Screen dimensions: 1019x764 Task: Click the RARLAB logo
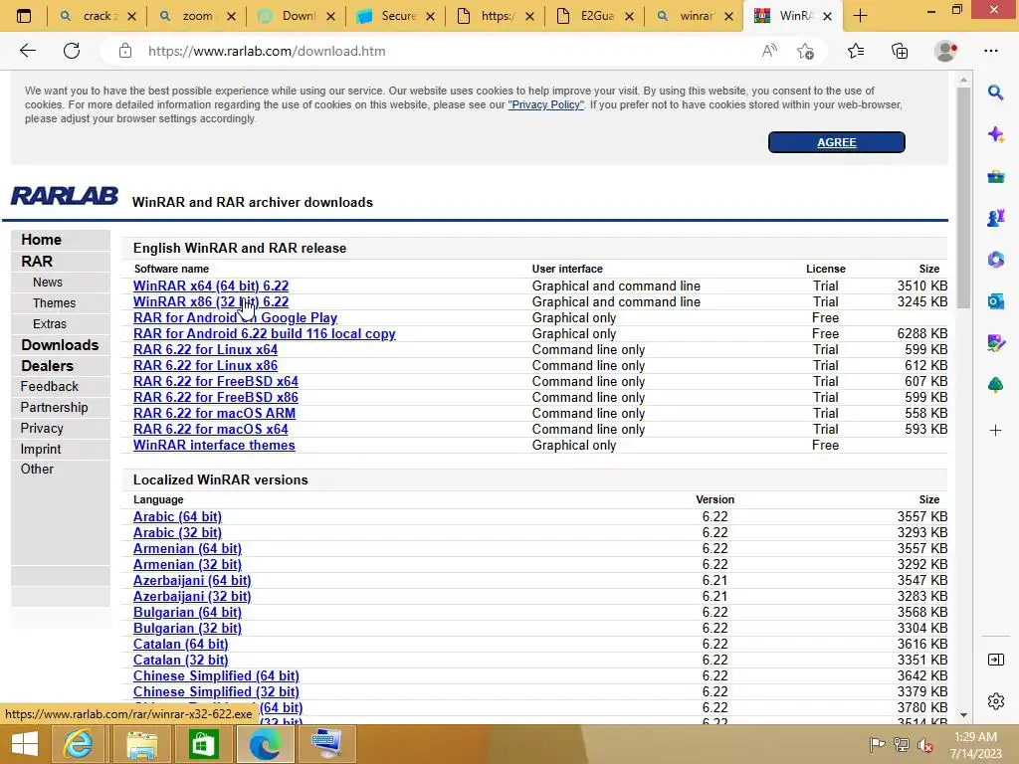click(x=64, y=196)
